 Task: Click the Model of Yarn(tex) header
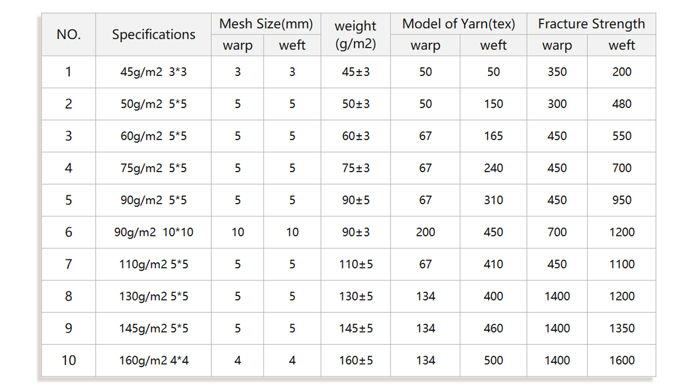(458, 24)
